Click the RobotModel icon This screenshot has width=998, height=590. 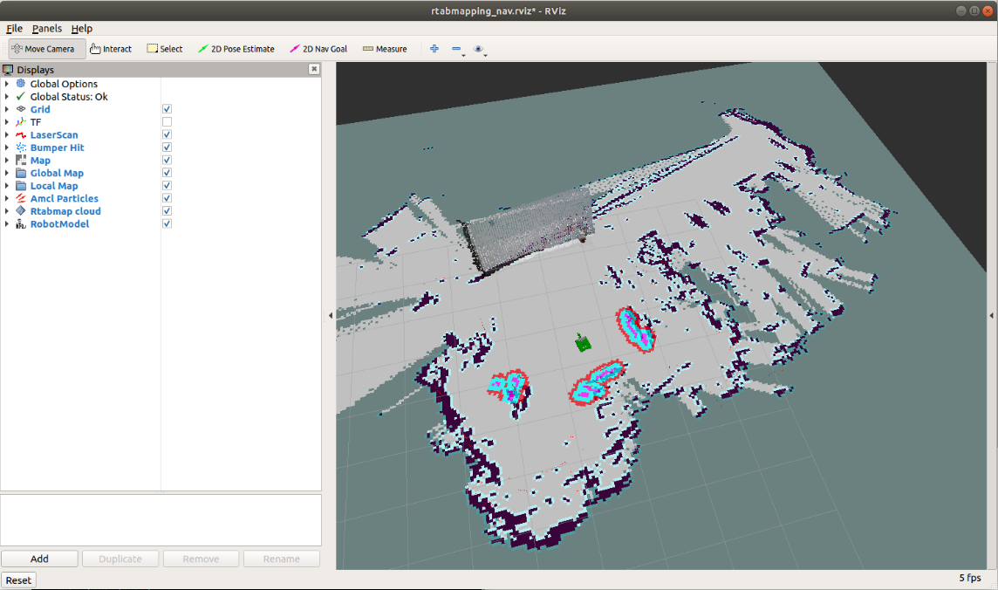21,223
